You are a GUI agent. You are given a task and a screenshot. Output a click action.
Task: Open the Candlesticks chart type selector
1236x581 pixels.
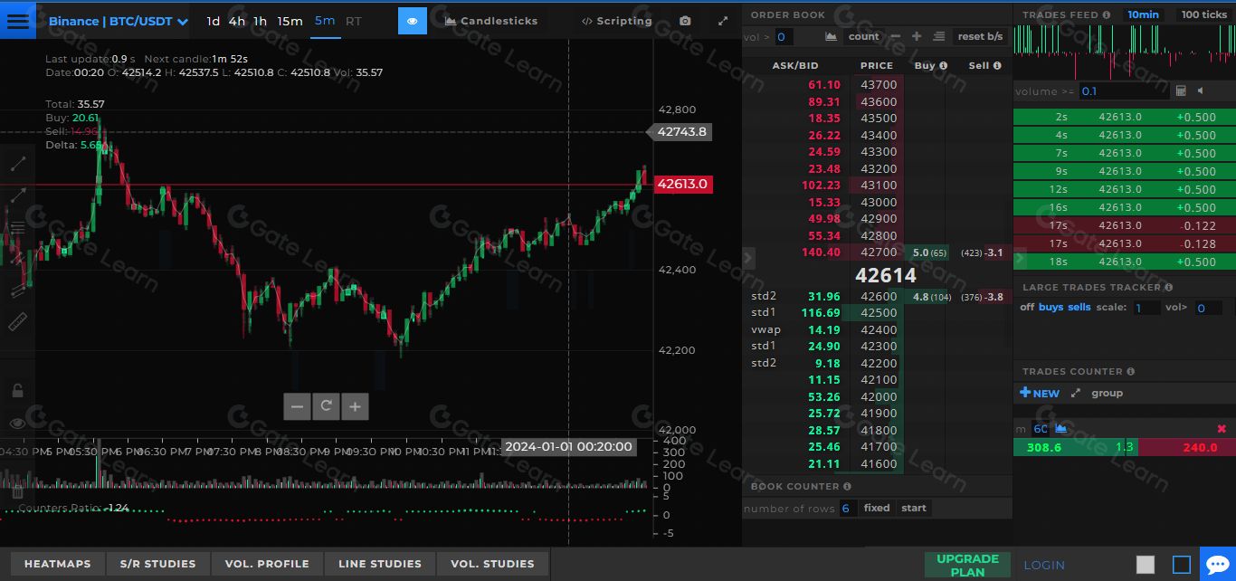coord(491,21)
